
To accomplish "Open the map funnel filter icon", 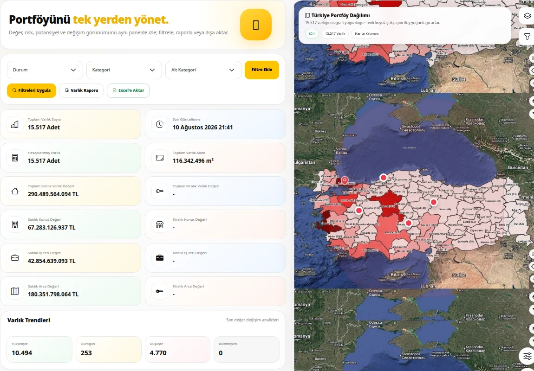I will (x=527, y=37).
